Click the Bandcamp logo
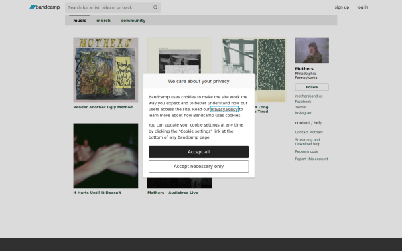Image resolution: width=402 pixels, height=251 pixels. [45, 7]
